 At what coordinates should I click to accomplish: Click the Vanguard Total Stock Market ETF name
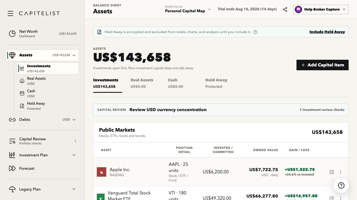129,196
